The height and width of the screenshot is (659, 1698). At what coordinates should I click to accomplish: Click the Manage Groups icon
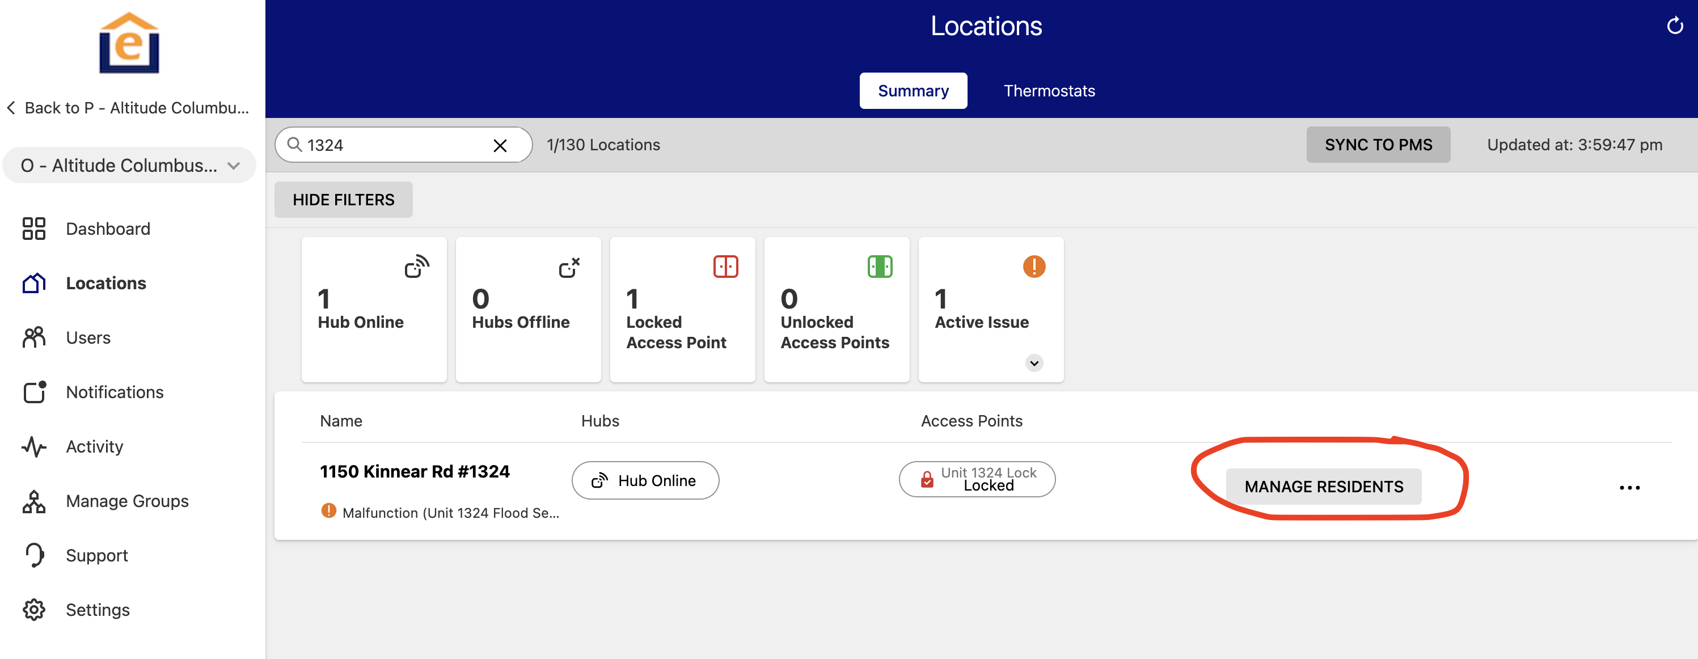pos(33,501)
